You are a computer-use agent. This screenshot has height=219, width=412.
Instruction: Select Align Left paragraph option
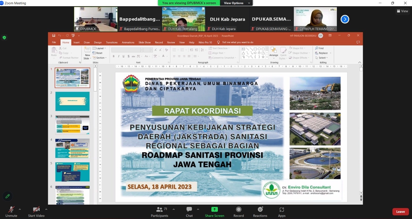[x=174, y=56]
